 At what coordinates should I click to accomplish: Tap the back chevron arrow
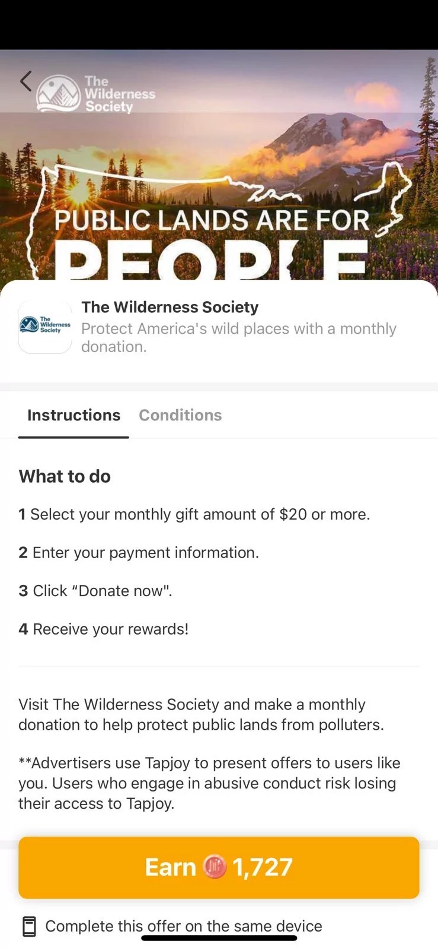coord(25,81)
